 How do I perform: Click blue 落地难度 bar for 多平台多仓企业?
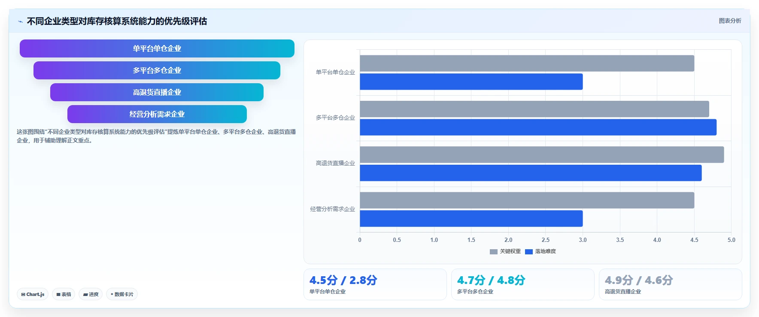coord(538,127)
